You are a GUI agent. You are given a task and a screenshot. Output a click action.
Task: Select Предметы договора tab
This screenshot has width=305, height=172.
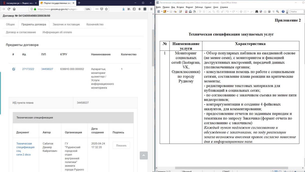[x=34, y=24]
